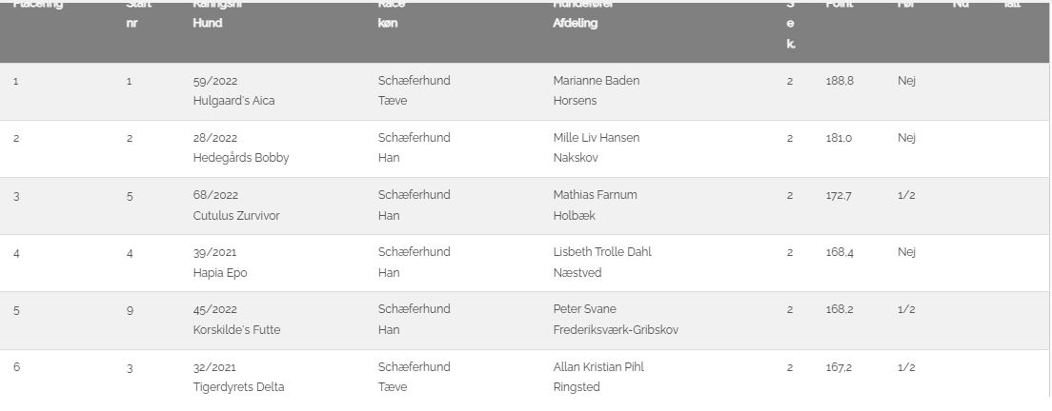Select dog name Hedegårds Bobby

pos(240,158)
